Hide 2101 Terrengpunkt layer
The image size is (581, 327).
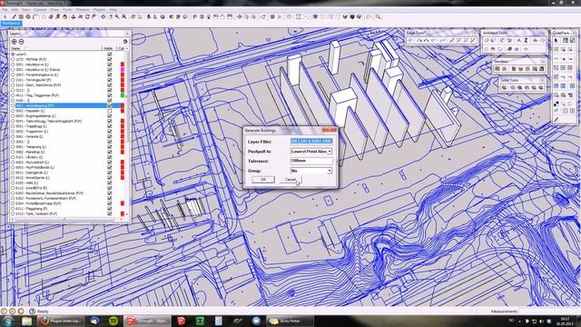(110, 80)
